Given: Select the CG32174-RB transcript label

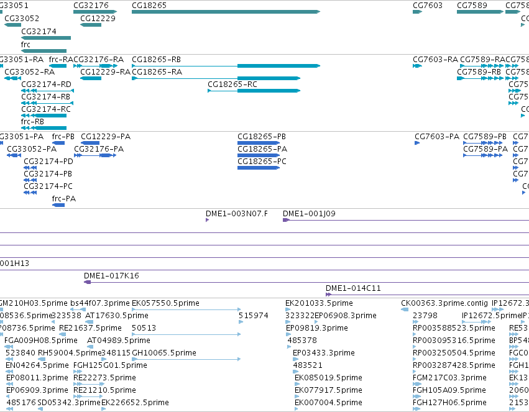Looking at the screenshot, I should pyautogui.click(x=46, y=97).
